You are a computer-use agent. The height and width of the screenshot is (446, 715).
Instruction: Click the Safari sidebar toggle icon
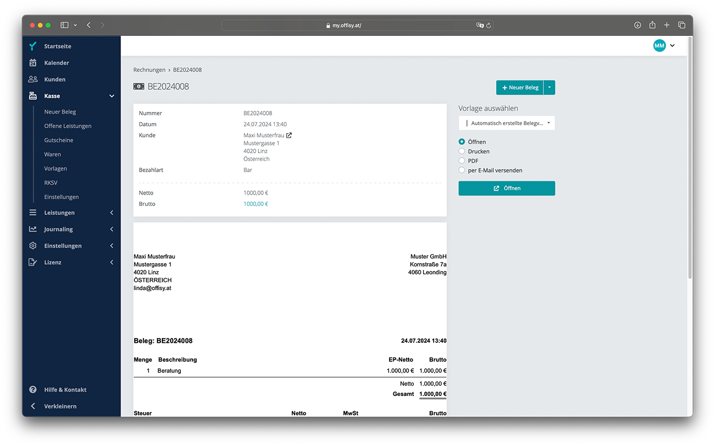(x=64, y=25)
